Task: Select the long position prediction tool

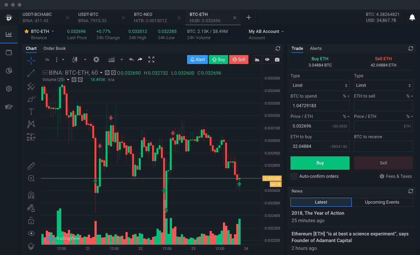Action: coord(31,137)
